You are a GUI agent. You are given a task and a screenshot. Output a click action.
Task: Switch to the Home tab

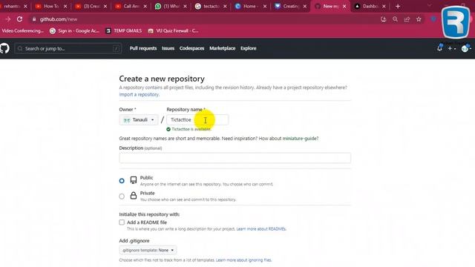click(249, 6)
